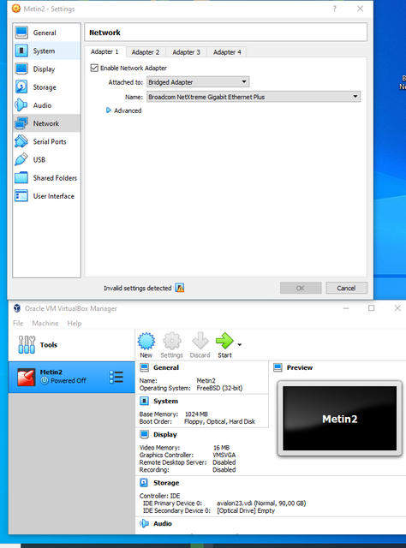This screenshot has width=406, height=548.
Task: Open USB settings category
Action: [x=46, y=160]
